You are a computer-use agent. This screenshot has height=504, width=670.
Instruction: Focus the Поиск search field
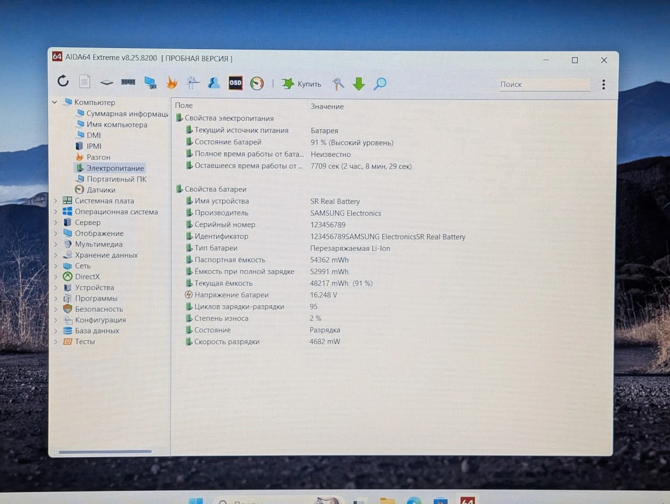[544, 84]
